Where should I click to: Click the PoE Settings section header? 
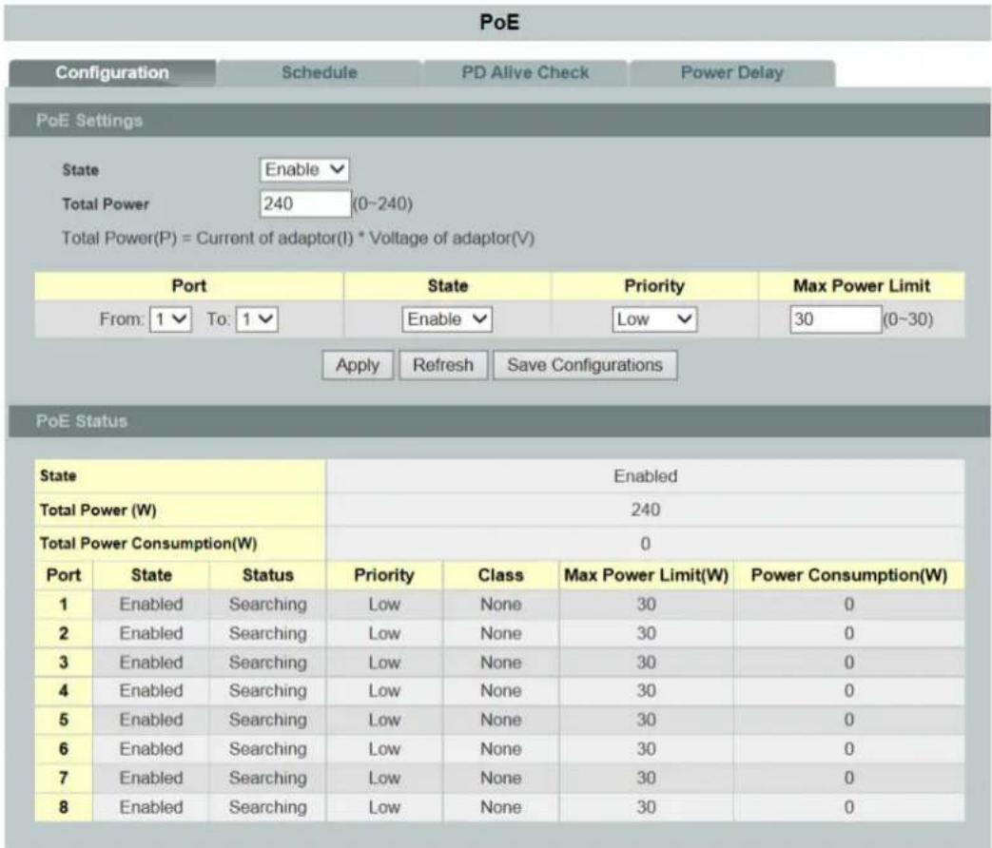499,120
